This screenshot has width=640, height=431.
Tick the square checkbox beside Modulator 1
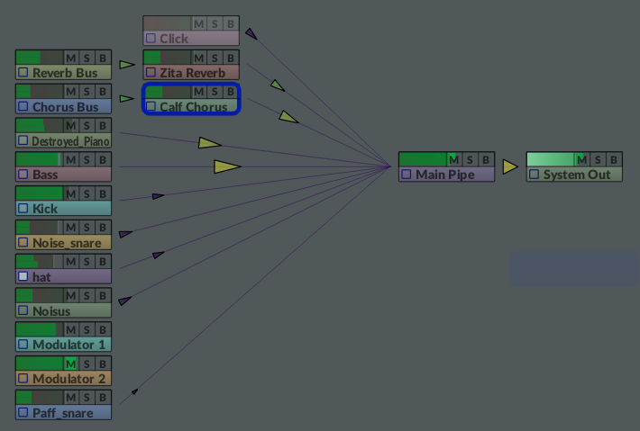click(23, 345)
